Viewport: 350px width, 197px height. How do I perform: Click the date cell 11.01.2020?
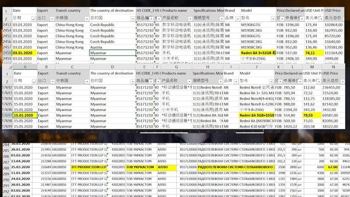coord(21,173)
